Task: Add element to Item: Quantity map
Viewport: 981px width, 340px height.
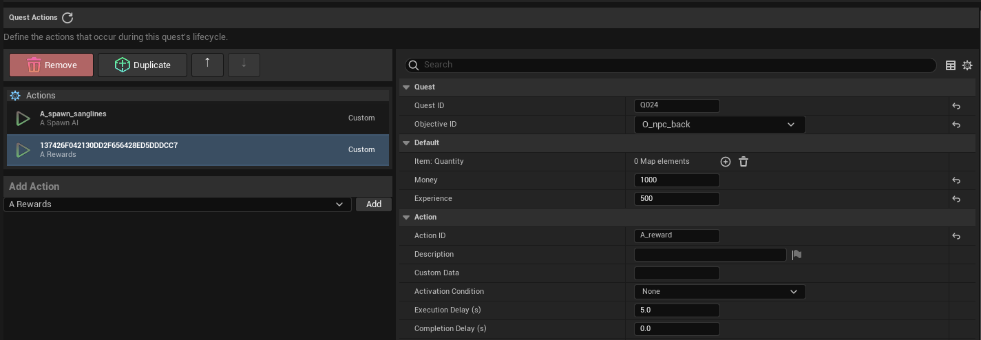Action: tap(725, 162)
